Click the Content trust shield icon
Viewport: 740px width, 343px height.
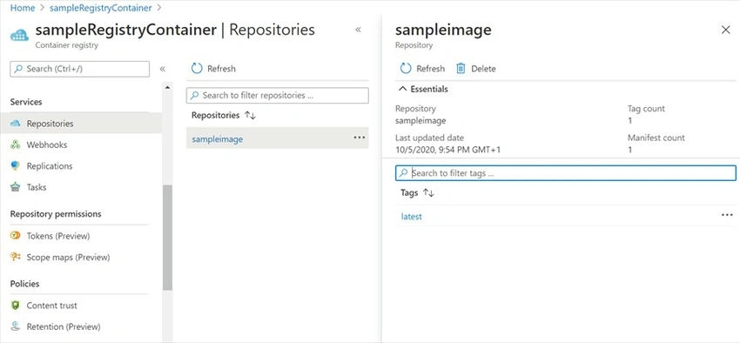click(x=15, y=306)
